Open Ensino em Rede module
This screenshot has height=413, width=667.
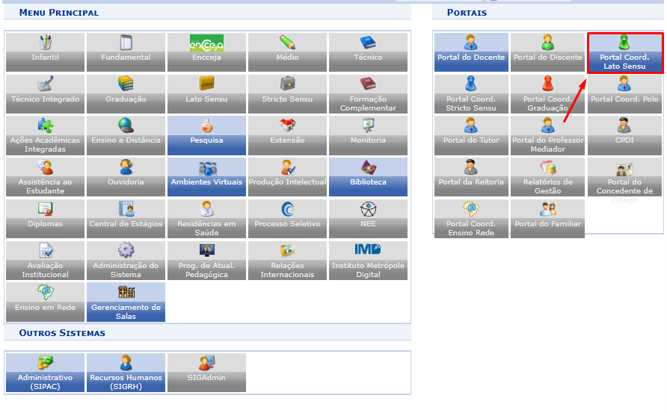tap(45, 302)
